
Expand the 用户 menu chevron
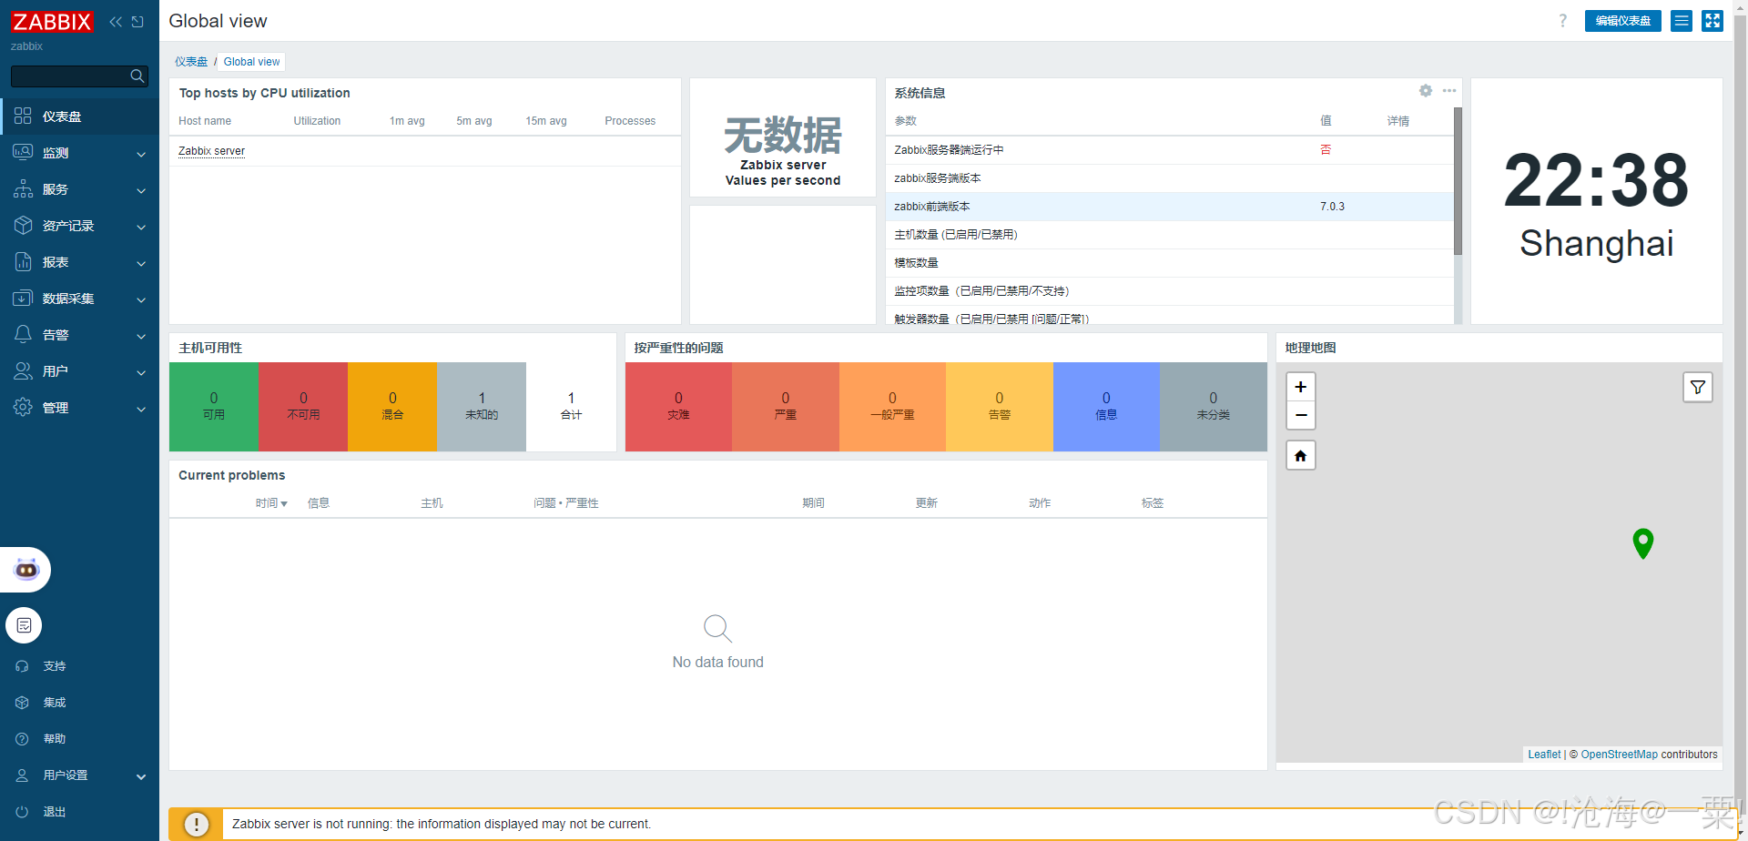click(x=141, y=372)
